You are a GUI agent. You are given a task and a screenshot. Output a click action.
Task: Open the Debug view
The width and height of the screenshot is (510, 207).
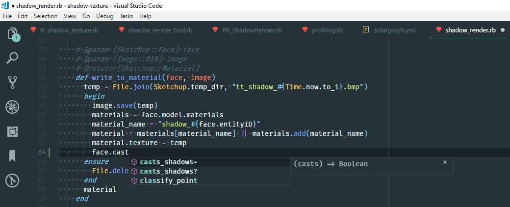tap(12, 107)
